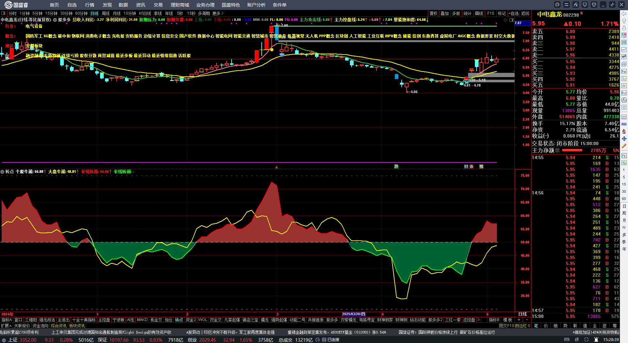Click the blue back arrow in right sidebar
The width and height of the screenshot is (628, 343).
624,13
